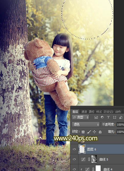Open the 类型 layer filter dropdown
Image resolution: width=124 pixels, height=171 pixels.
pos(80,117)
